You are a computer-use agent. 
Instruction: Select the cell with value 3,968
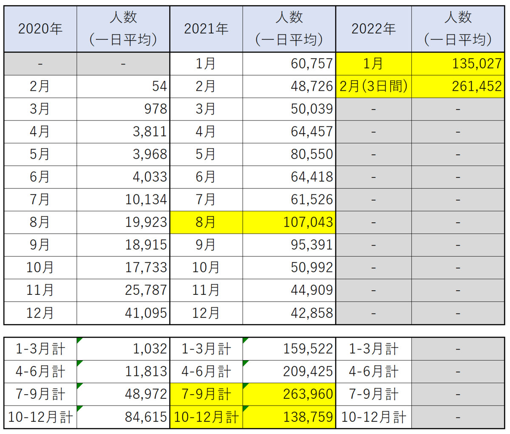(123, 154)
